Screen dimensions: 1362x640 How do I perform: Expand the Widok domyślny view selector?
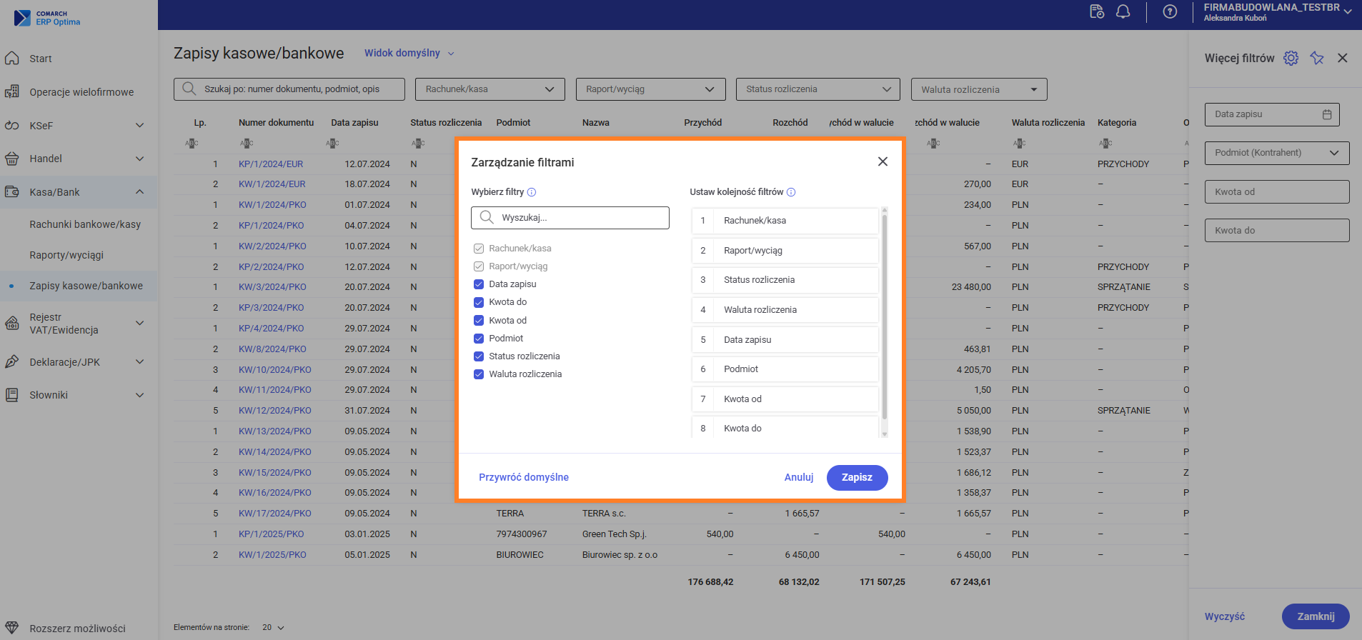pyautogui.click(x=409, y=53)
